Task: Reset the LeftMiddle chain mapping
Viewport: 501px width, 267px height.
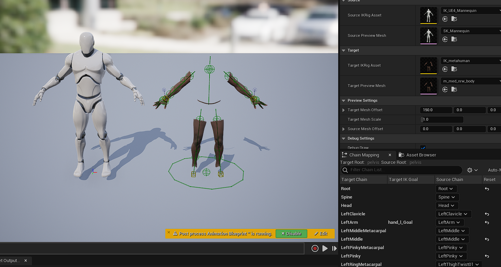Action: click(x=487, y=239)
